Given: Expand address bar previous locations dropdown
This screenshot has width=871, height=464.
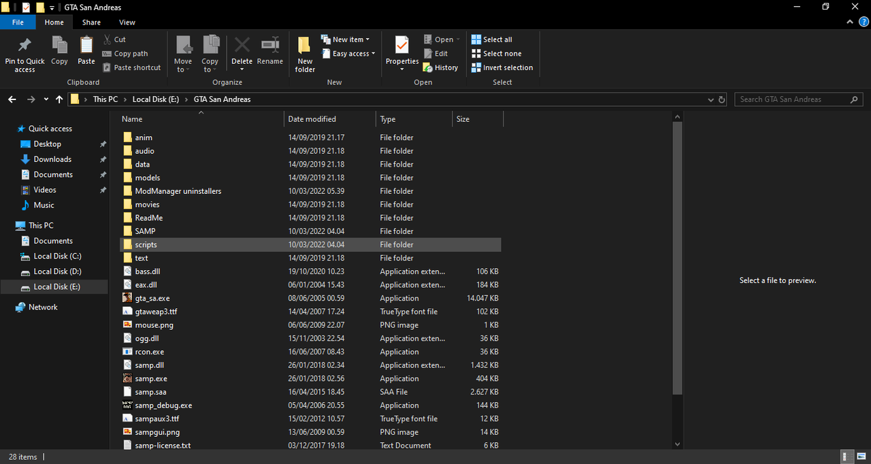Looking at the screenshot, I should (711, 99).
